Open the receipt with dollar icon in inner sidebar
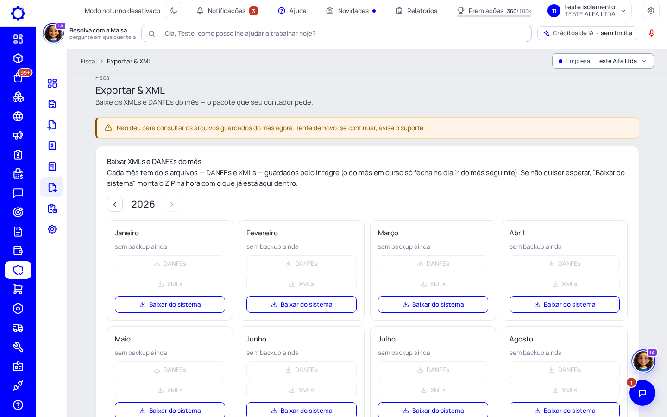Image resolution: width=667 pixels, height=417 pixels. point(52,145)
